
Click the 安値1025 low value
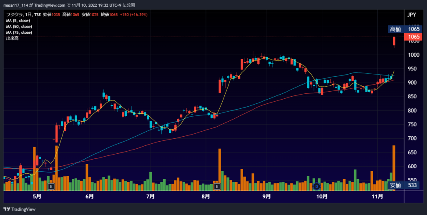click(x=90, y=15)
